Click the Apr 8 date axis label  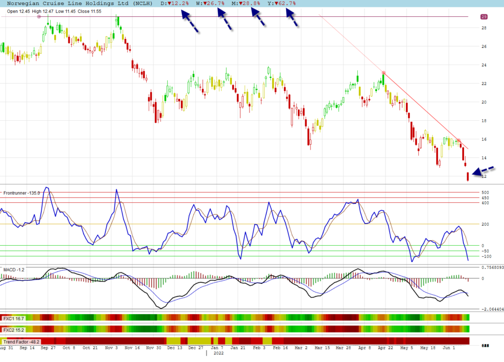(x=365, y=348)
